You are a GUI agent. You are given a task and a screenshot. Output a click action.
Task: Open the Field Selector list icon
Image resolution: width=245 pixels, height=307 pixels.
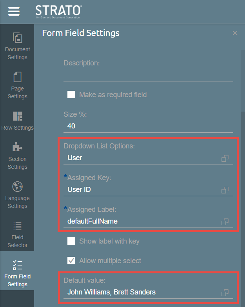pyautogui.click(x=17, y=226)
